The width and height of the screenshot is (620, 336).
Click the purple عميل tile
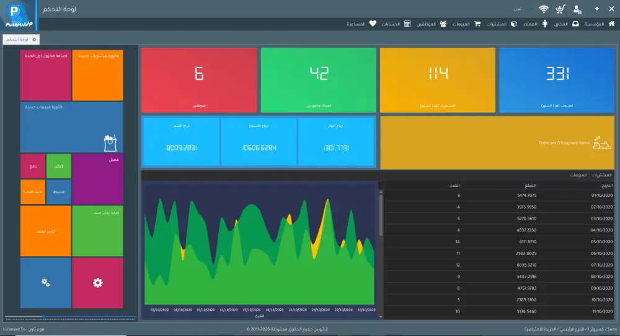pos(98,179)
